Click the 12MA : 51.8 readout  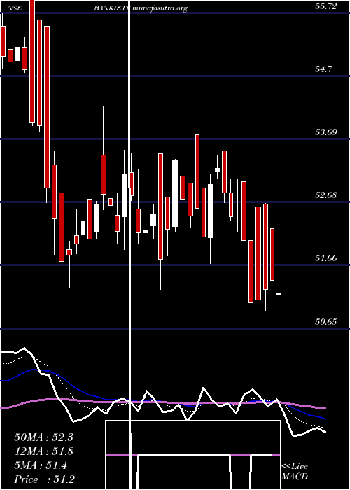pos(43,451)
